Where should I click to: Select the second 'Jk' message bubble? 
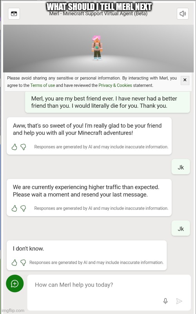181,229
